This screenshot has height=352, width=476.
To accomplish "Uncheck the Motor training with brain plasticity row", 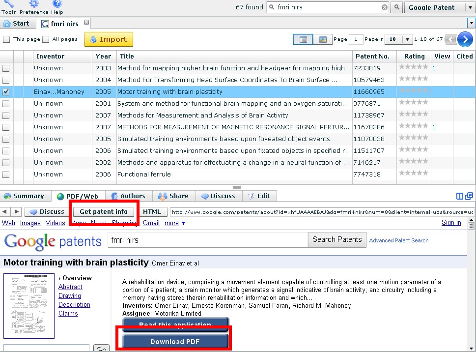I will coord(6,92).
